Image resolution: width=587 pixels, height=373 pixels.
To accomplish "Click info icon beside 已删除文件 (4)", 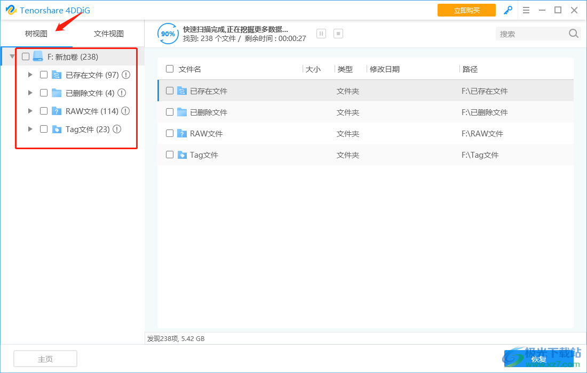I will click(x=122, y=93).
